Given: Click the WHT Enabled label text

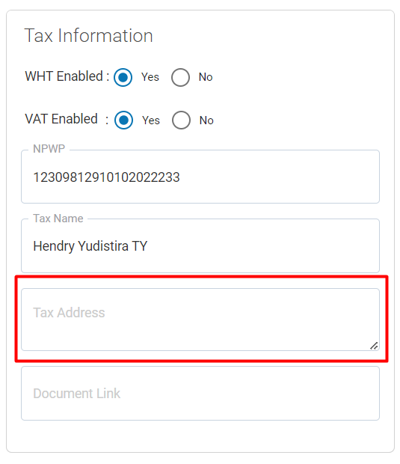Looking at the screenshot, I should pyautogui.click(x=67, y=76).
